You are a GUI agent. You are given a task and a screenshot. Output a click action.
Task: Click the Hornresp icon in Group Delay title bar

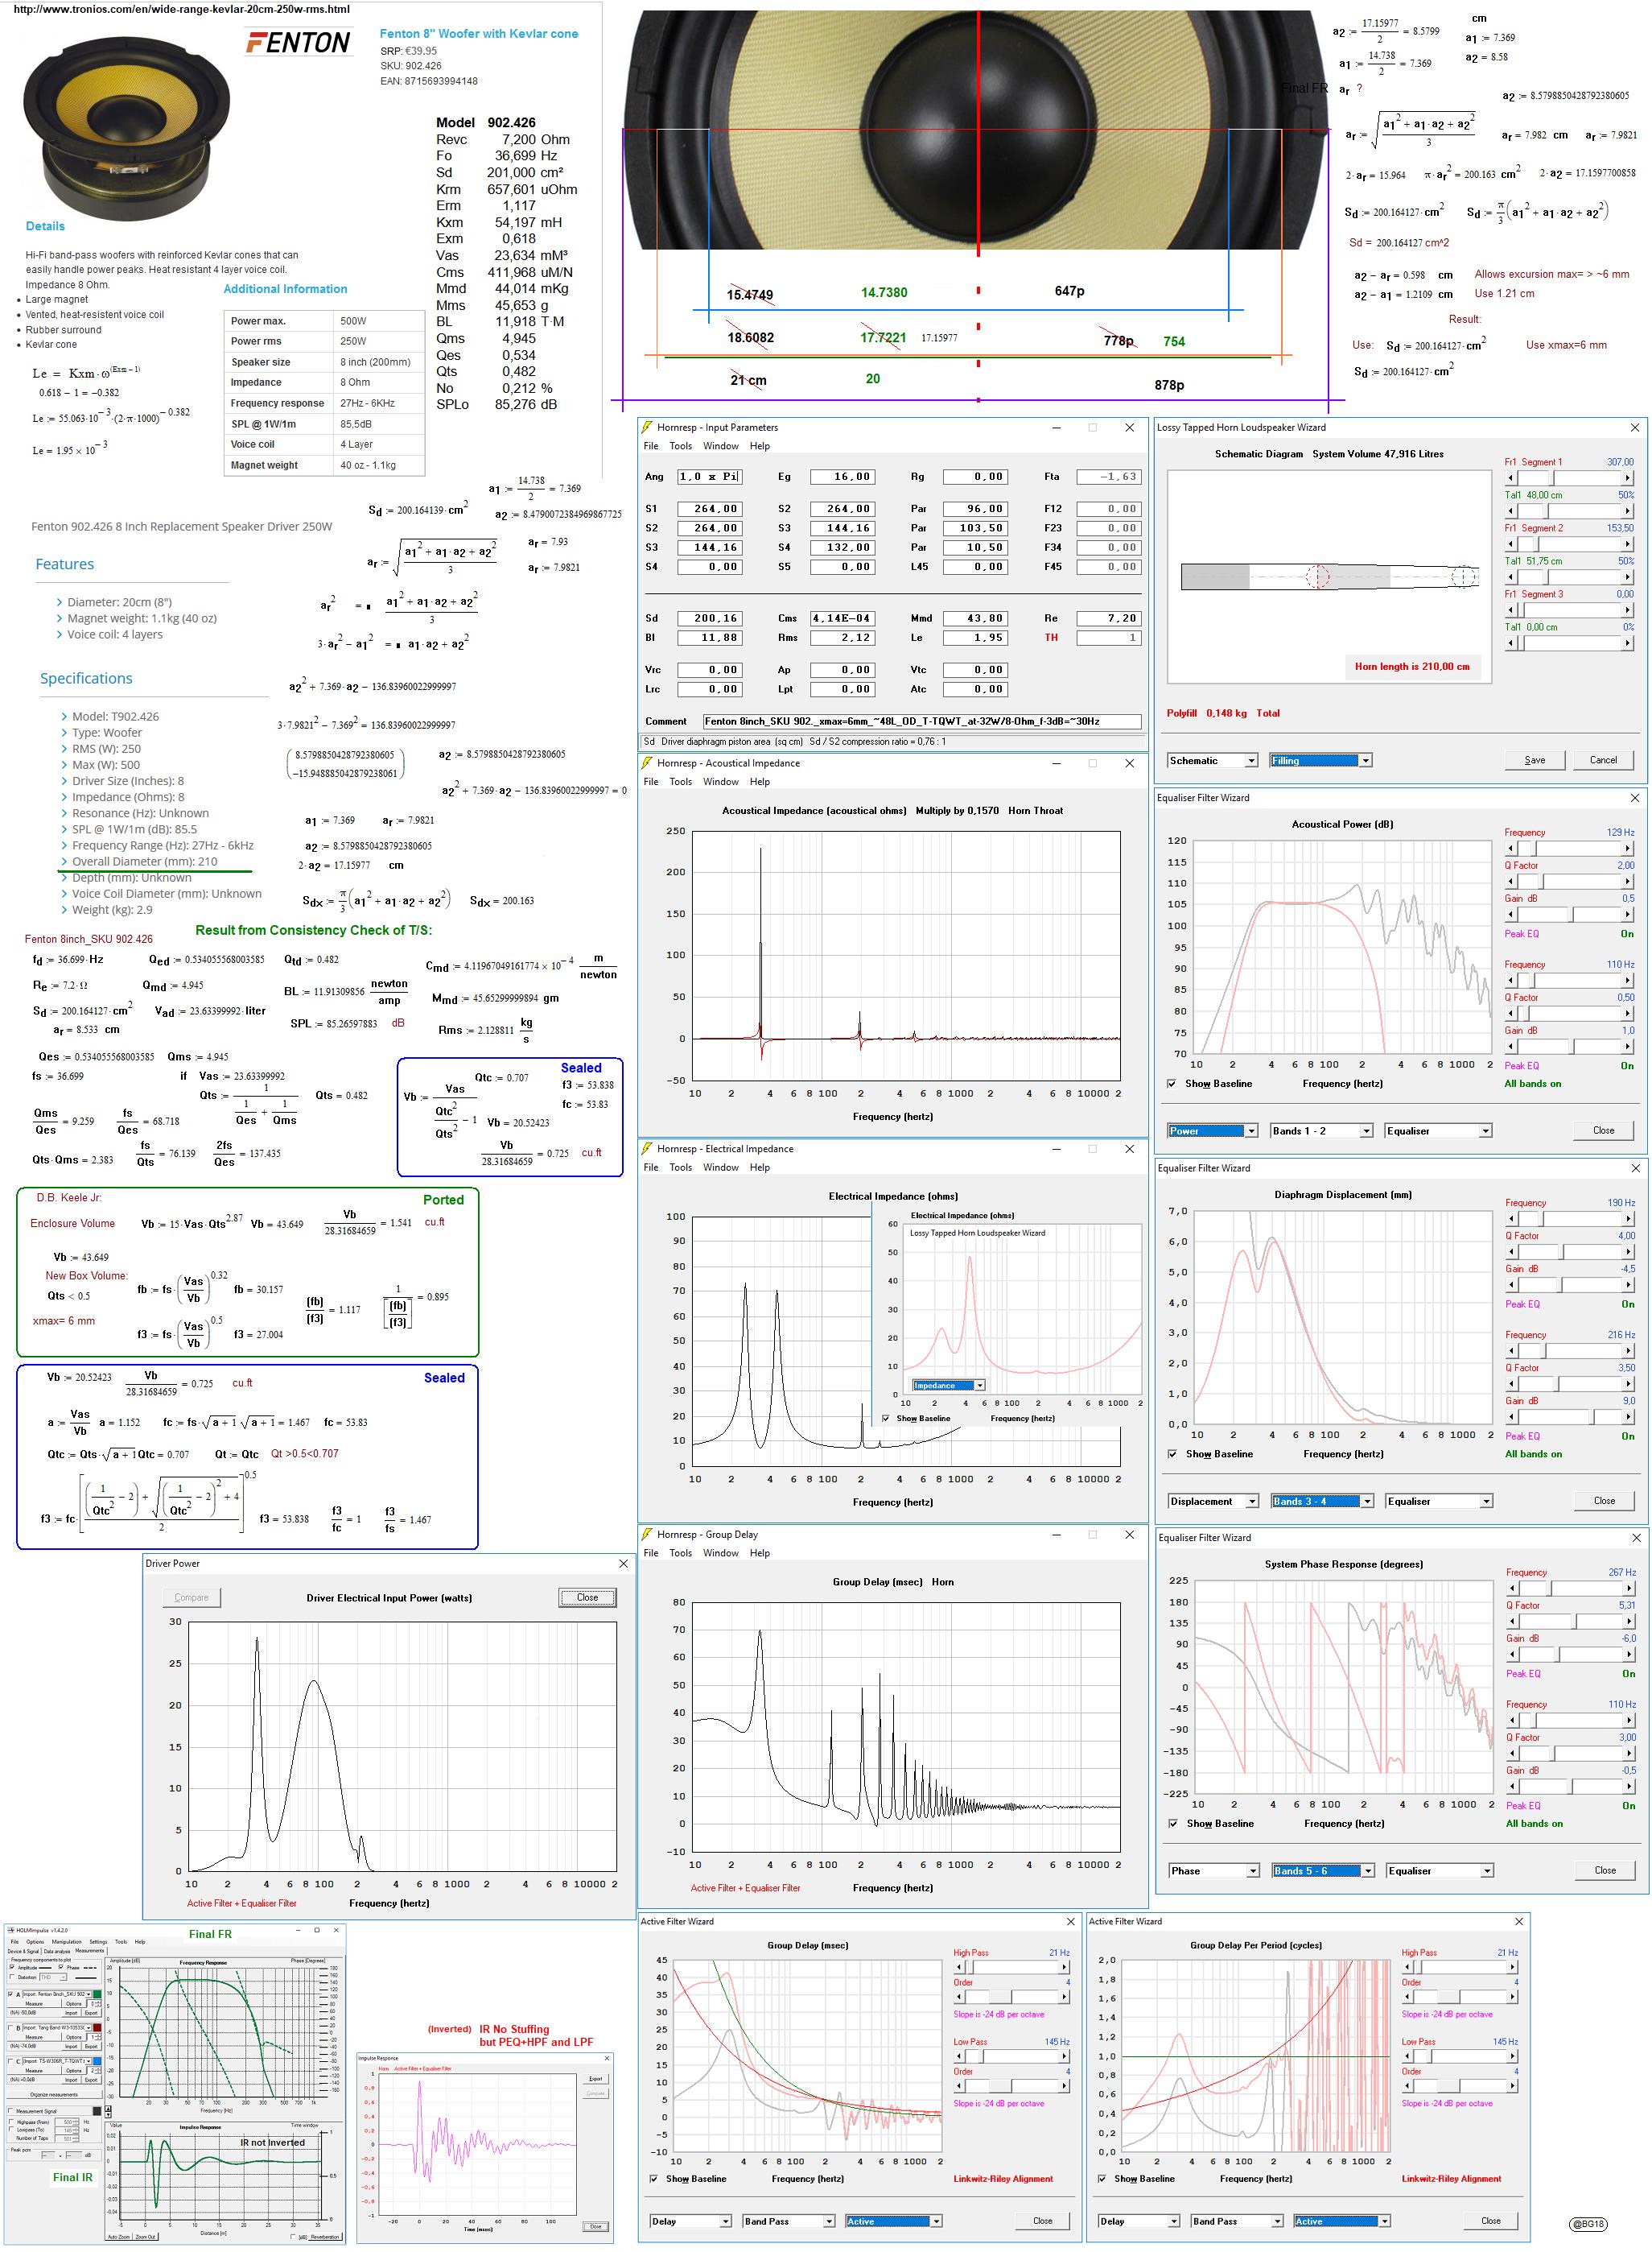[647, 1534]
